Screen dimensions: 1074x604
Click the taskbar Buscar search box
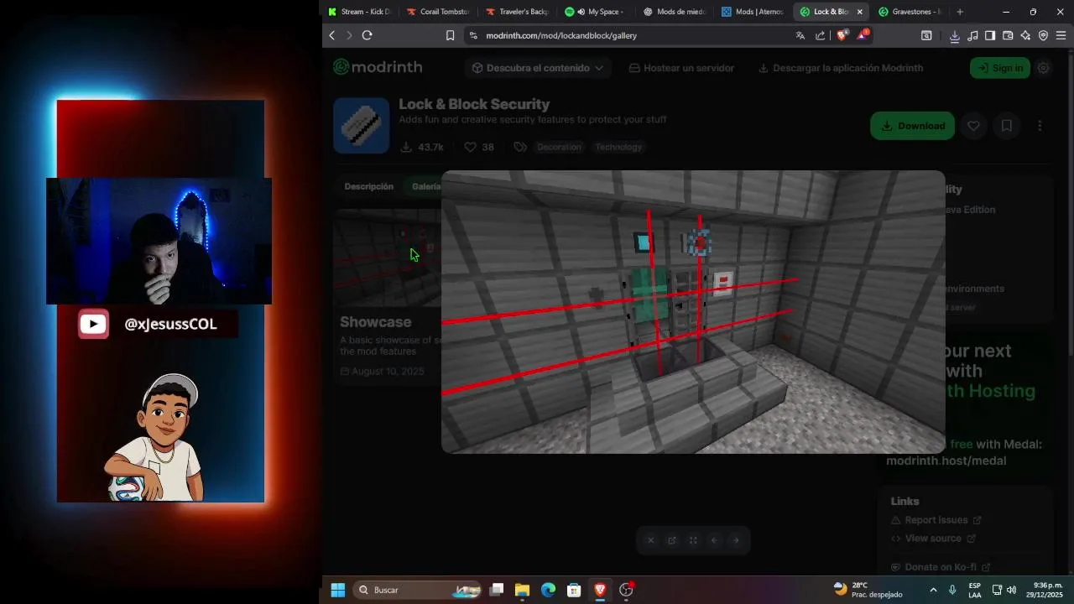[x=417, y=590]
